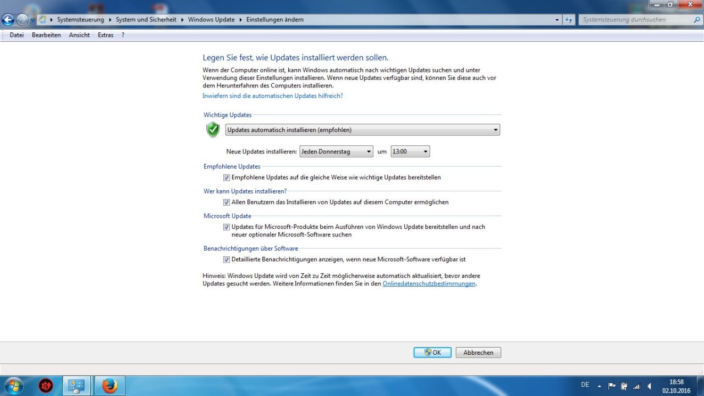The height and width of the screenshot is (396, 704).
Task: Toggle Allen Benutzern das Installieren checkbox
Action: point(227,202)
